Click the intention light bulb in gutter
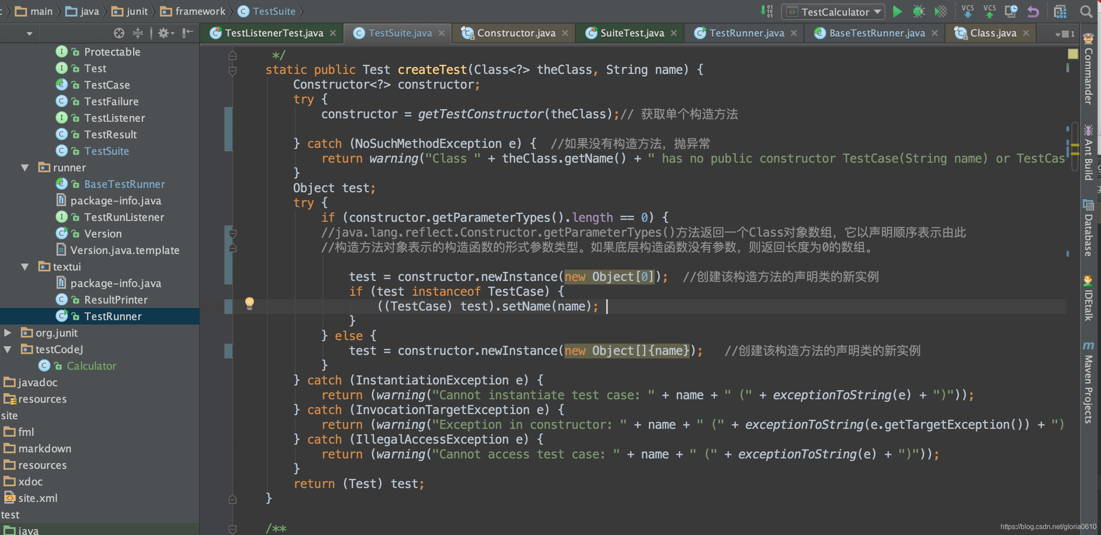The height and width of the screenshot is (535, 1101). coord(250,303)
